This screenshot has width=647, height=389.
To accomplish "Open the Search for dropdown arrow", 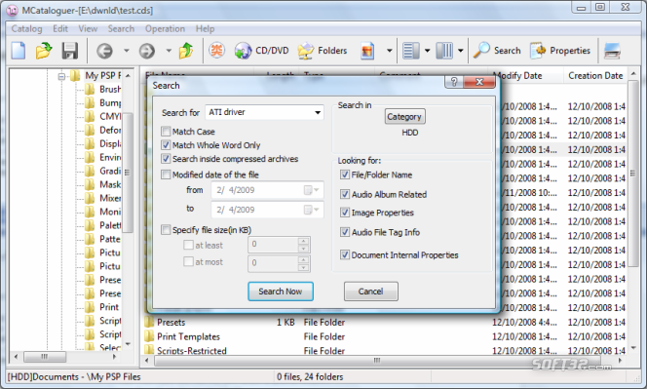I will coord(318,112).
